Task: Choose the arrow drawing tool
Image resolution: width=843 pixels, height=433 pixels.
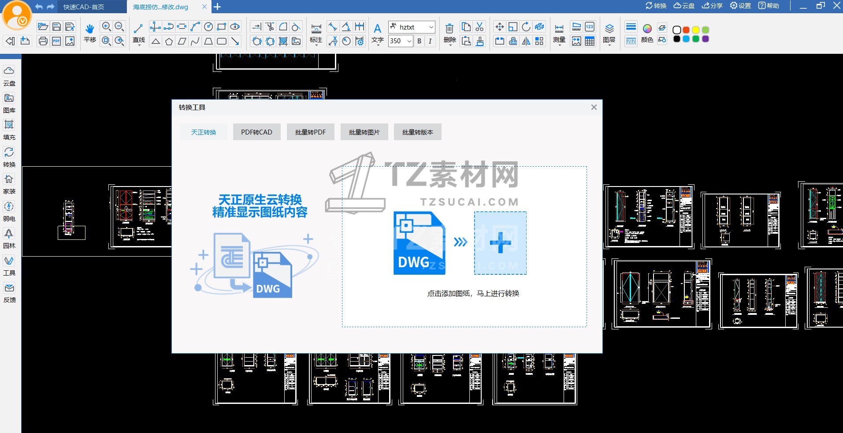Action: click(x=235, y=41)
